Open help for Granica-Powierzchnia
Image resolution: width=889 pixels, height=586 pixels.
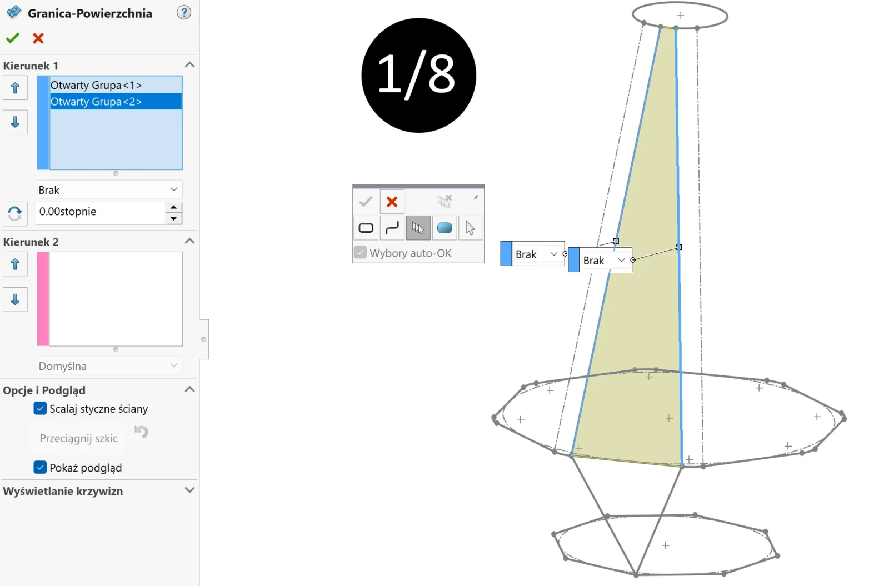point(184,12)
